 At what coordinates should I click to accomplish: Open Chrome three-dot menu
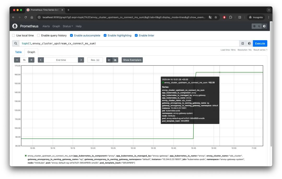[269, 17]
